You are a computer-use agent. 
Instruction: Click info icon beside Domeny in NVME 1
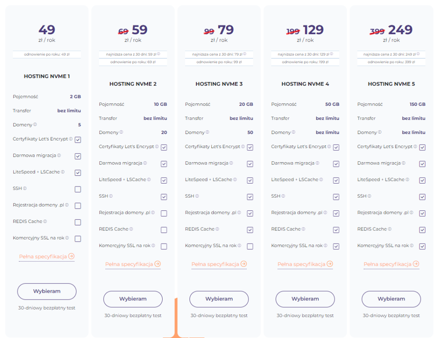(x=35, y=125)
